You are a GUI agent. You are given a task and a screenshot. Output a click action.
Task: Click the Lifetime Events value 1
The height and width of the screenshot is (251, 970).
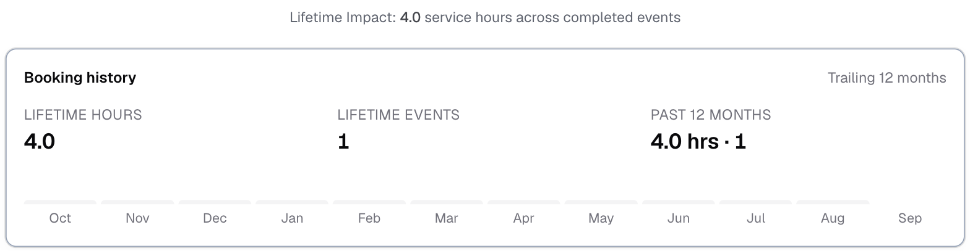coord(343,142)
